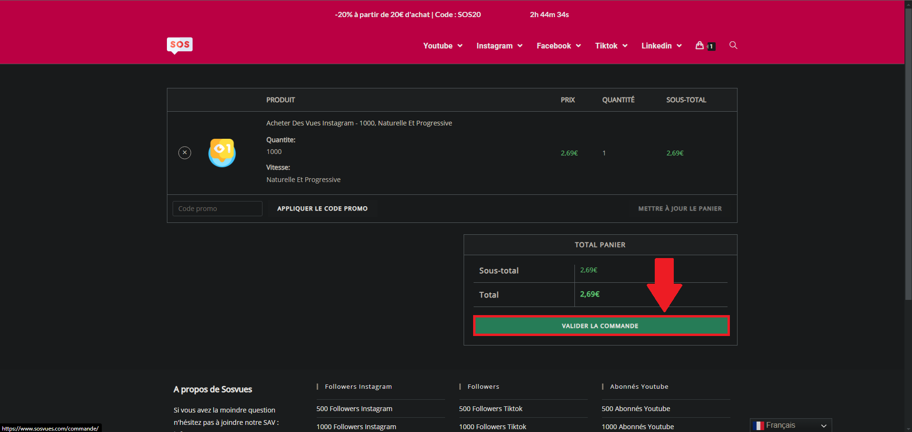Open the Instagram nav menu item

pos(495,46)
